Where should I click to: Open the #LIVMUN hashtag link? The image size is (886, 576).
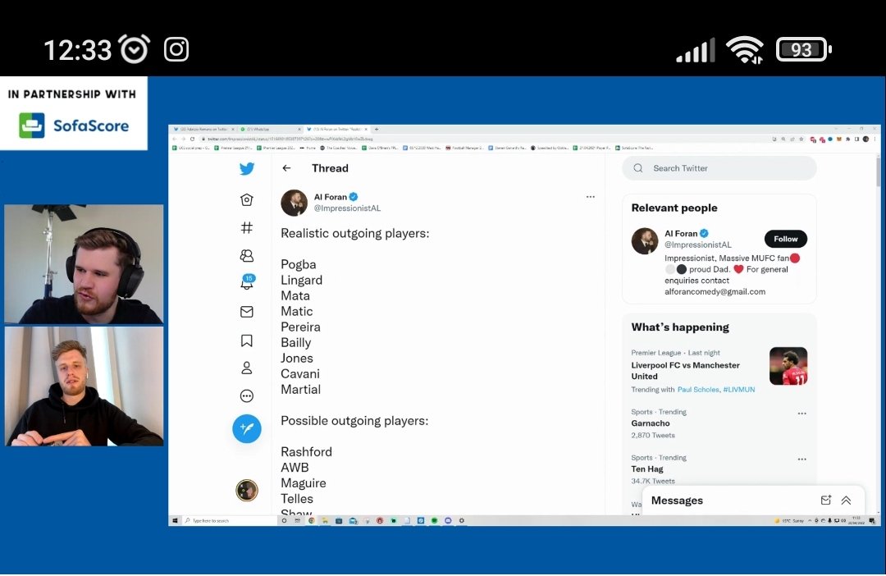(738, 390)
